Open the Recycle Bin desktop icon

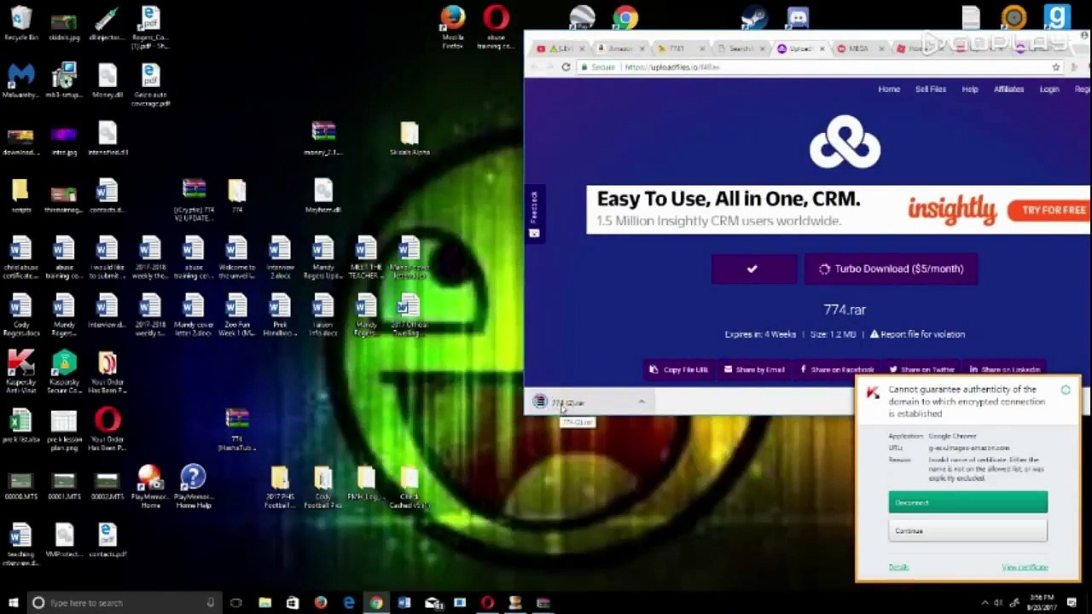coord(20,23)
